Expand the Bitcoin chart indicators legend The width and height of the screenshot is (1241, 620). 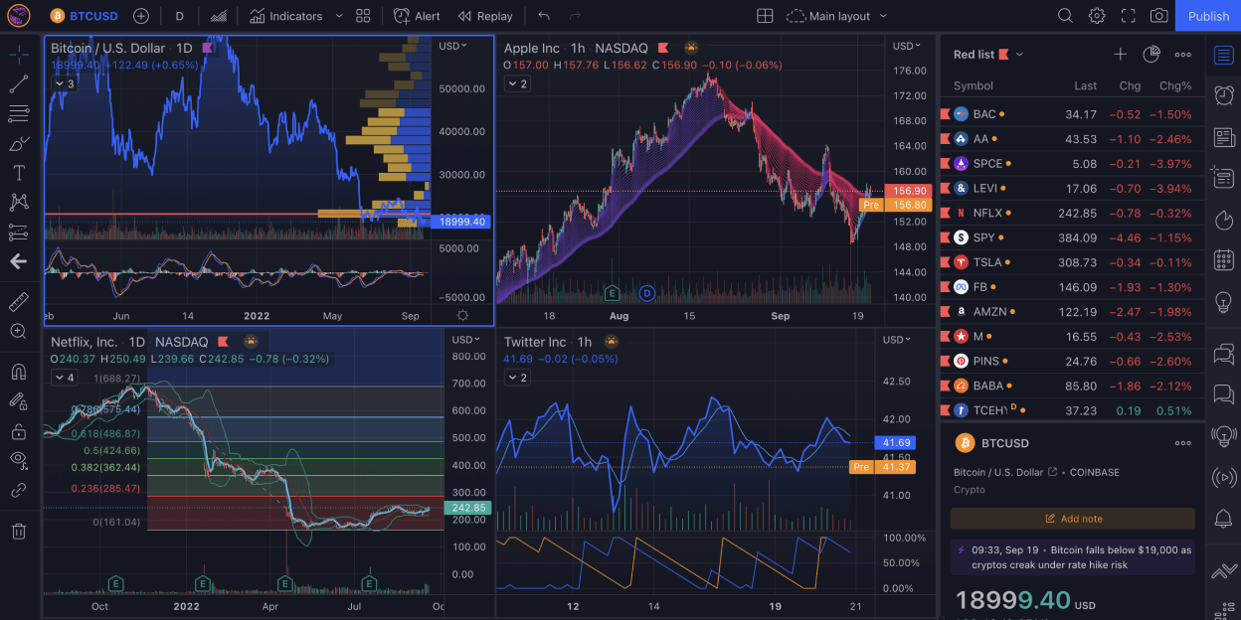(64, 84)
